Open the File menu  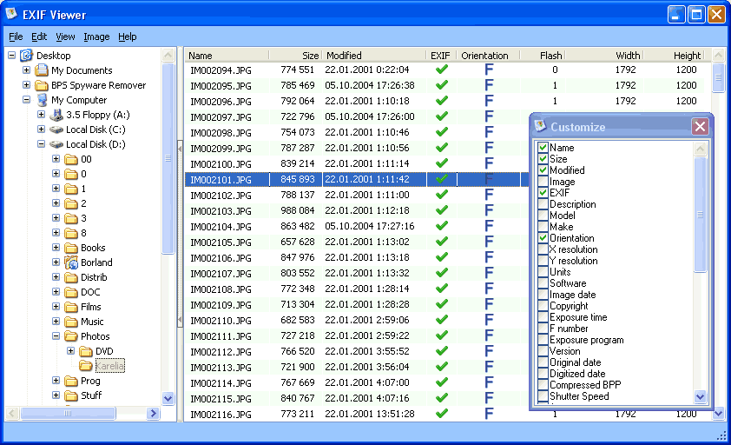[16, 37]
